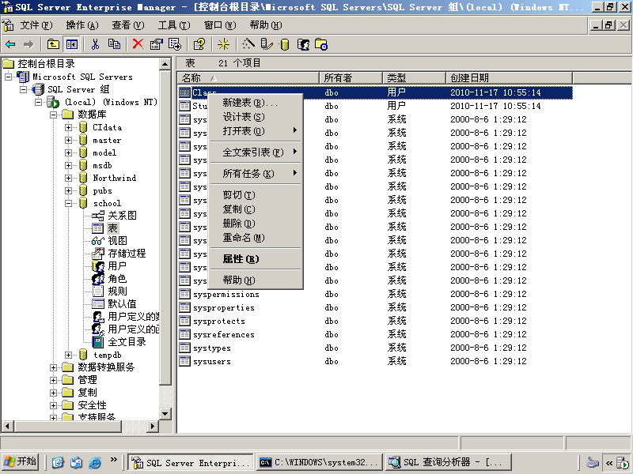Select the 存储过程 stored procedures node
Viewport: 633px width, 474px height.
(127, 253)
